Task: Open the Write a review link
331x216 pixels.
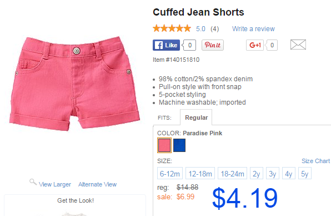Action: 254,28
